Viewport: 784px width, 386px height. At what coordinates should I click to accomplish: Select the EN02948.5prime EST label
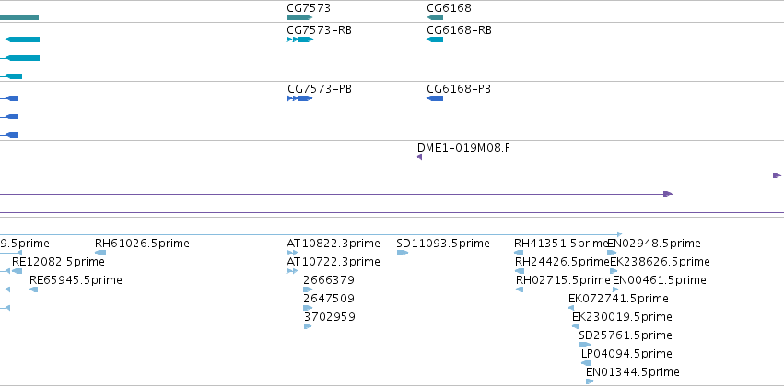654,244
